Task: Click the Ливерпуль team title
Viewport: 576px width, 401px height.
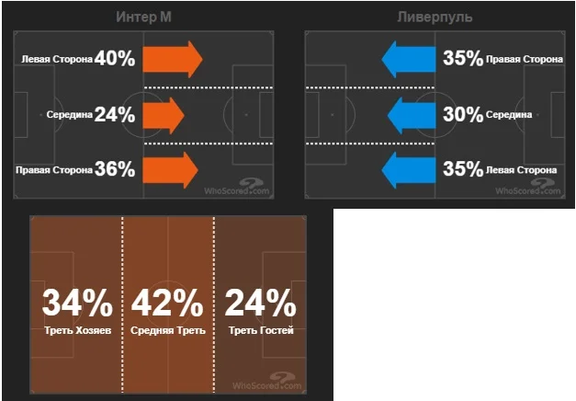Action: tap(435, 17)
